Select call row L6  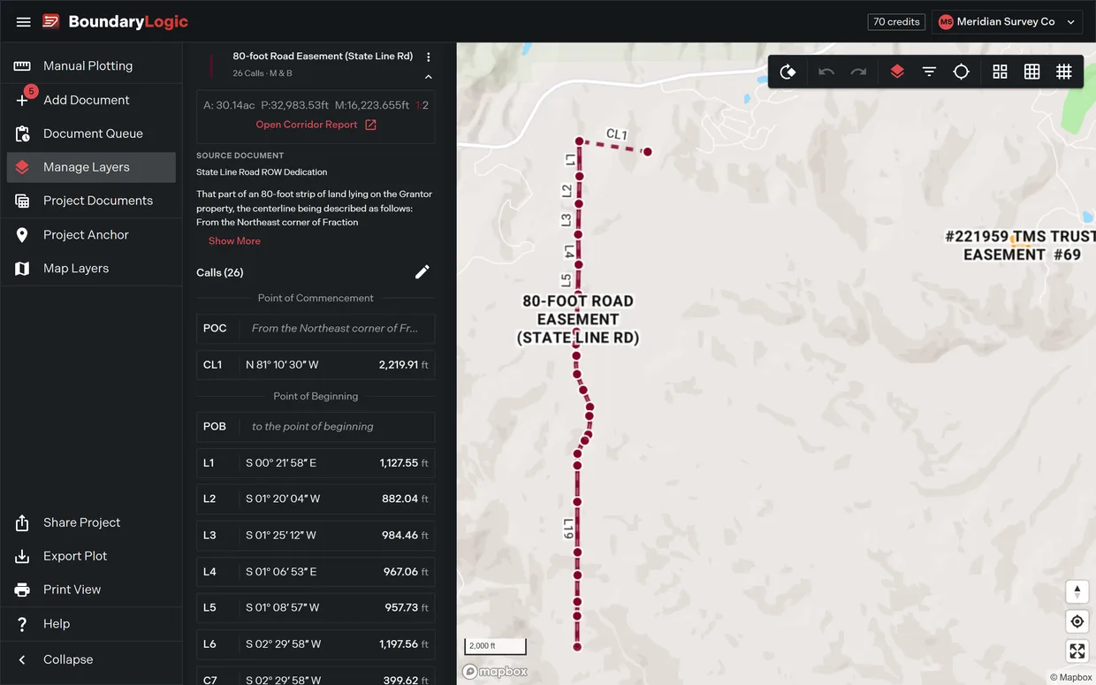(316, 643)
